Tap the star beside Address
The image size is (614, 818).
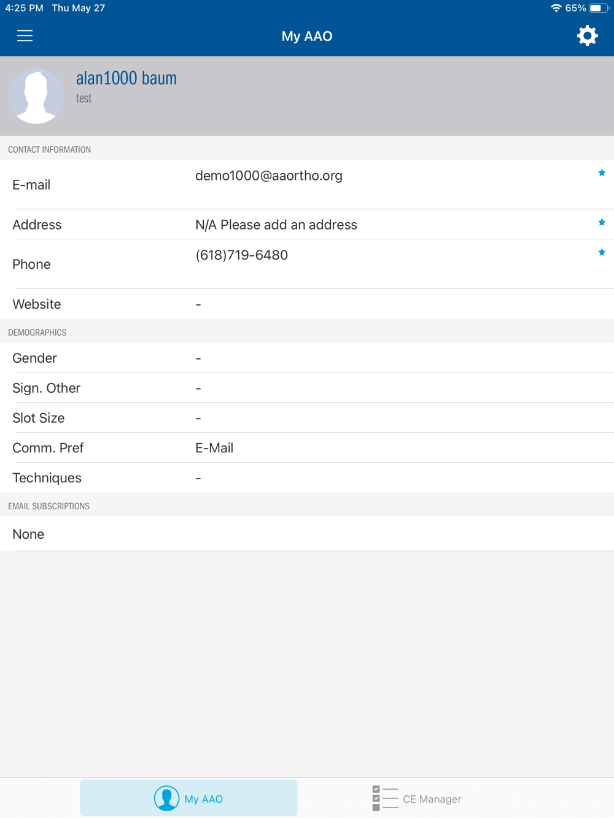pyautogui.click(x=602, y=222)
